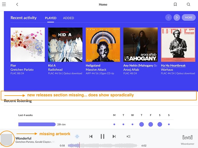Open artist Gretchen Parlato under Flor

22,70
